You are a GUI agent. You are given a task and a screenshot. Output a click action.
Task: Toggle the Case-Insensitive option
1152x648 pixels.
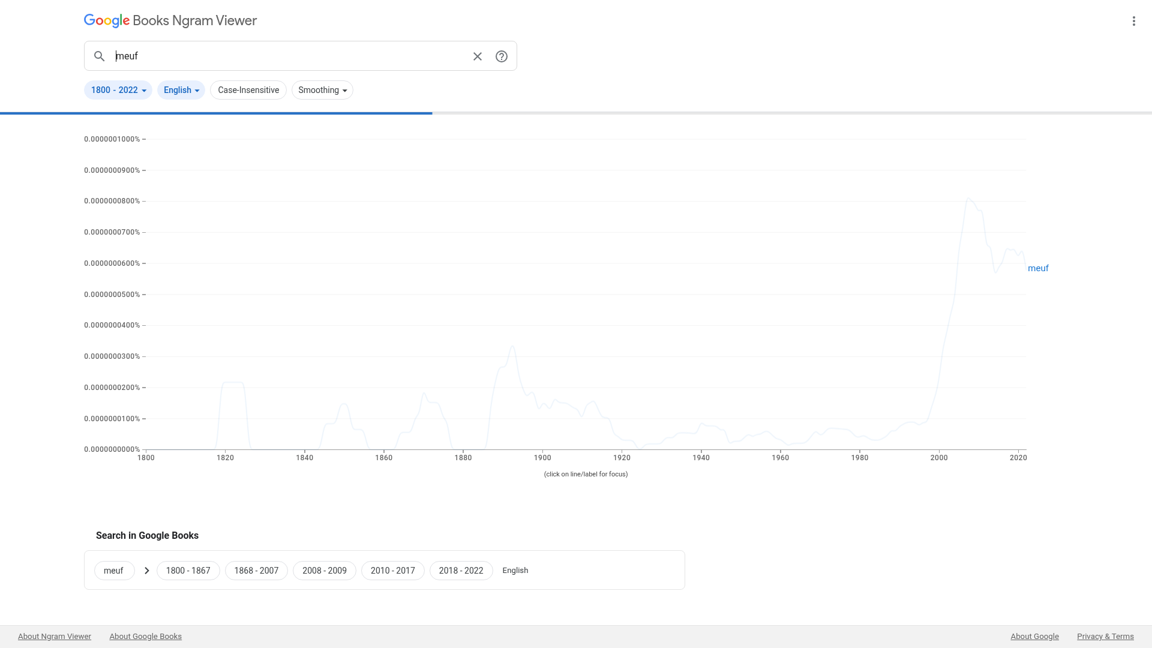(248, 90)
